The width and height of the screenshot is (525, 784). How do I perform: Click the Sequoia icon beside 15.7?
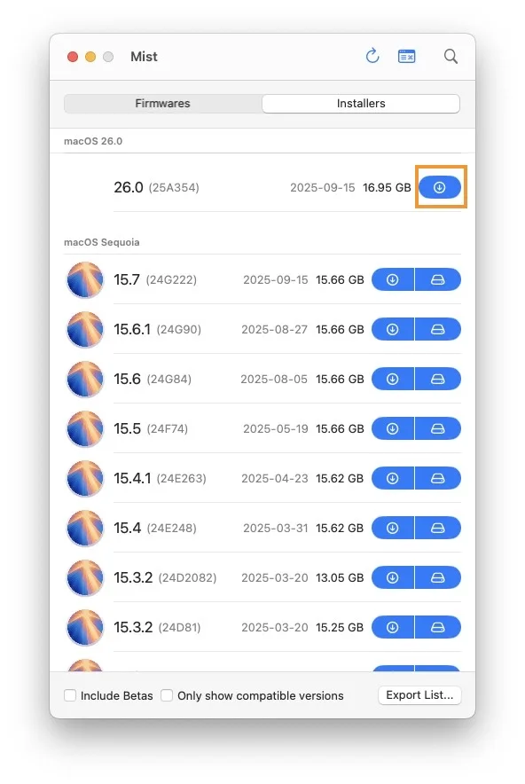85,279
